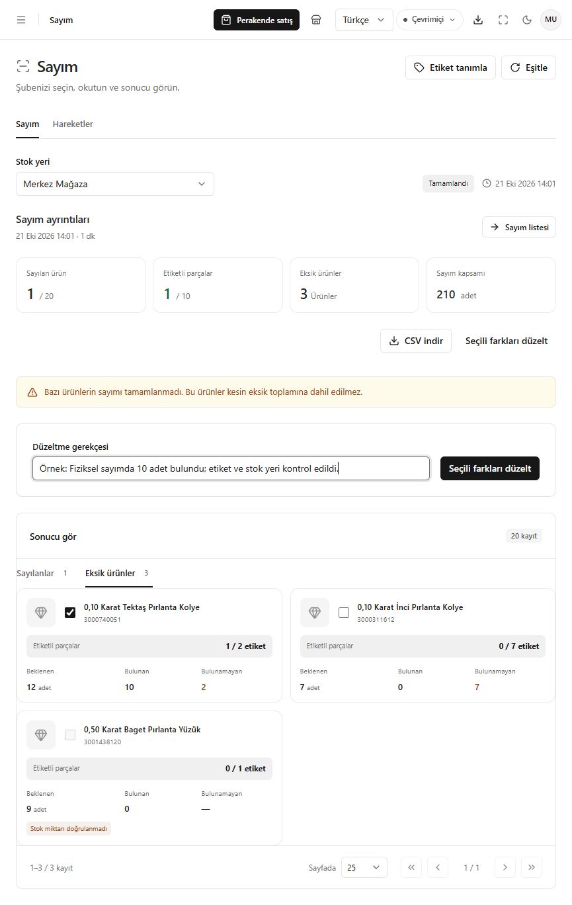Toggle fullscreen mode icon
Image resolution: width=572 pixels, height=905 pixels.
click(x=503, y=20)
